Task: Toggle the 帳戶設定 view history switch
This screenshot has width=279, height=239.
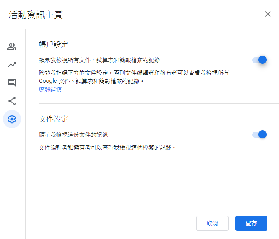Action: tap(260, 60)
